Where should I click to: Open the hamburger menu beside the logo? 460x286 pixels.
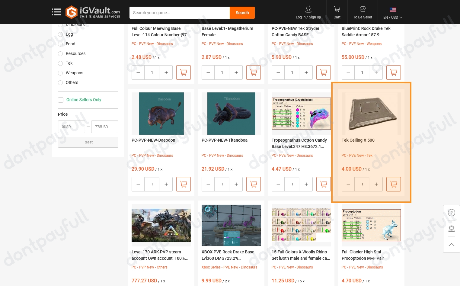(x=56, y=12)
